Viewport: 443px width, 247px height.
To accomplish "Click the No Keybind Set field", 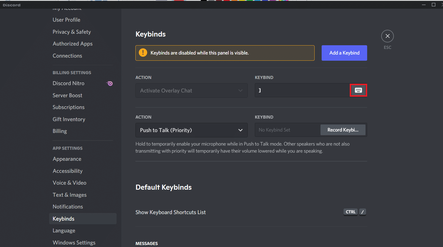I will point(287,130).
